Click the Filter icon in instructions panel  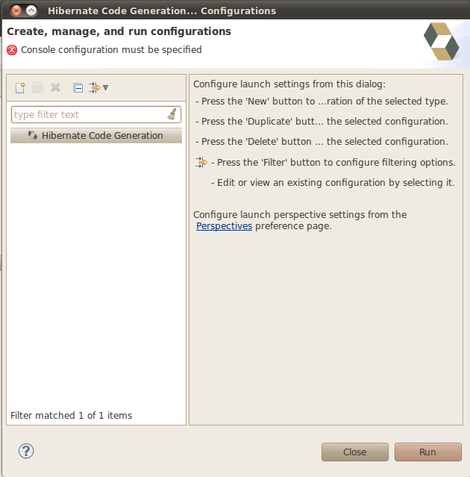pos(201,163)
